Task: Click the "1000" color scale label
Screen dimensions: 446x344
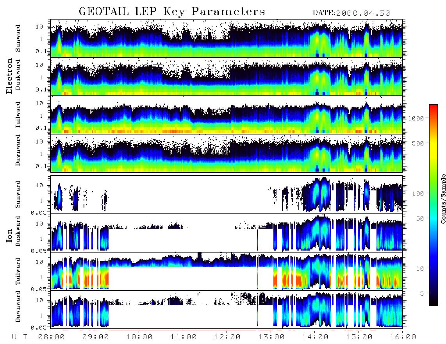Action: pyautogui.click(x=416, y=118)
